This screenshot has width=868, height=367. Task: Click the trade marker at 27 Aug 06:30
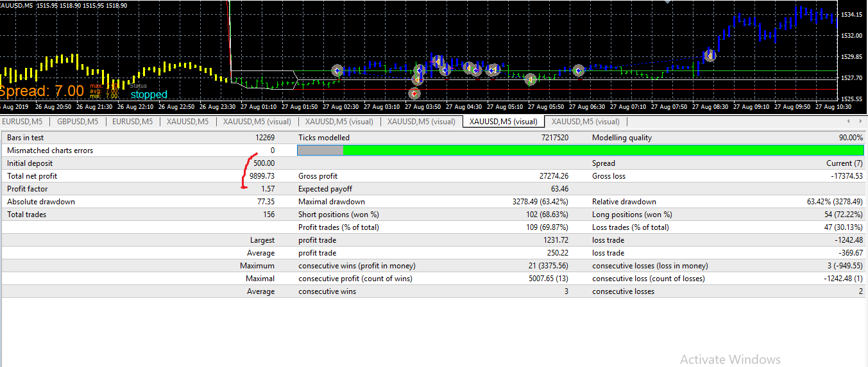pos(578,70)
